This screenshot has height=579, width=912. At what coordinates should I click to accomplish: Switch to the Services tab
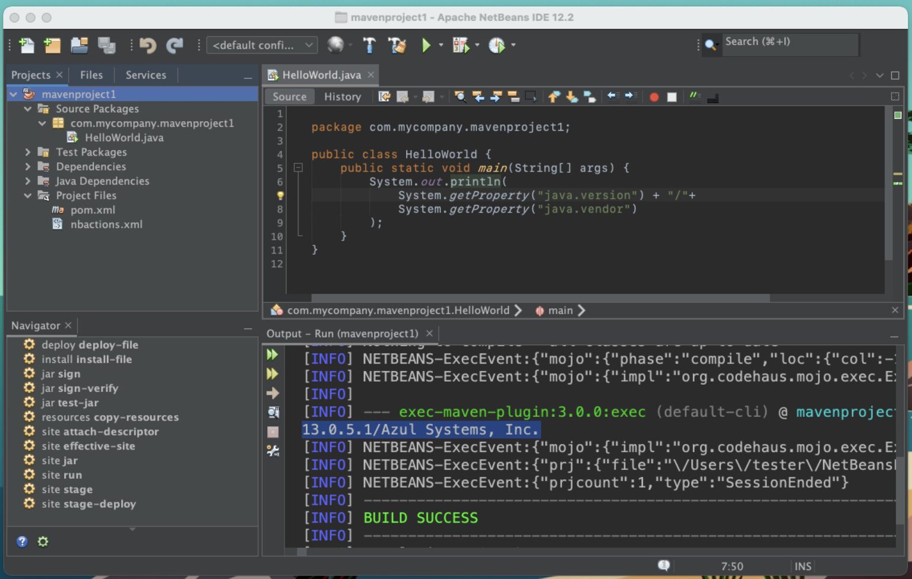(x=145, y=75)
